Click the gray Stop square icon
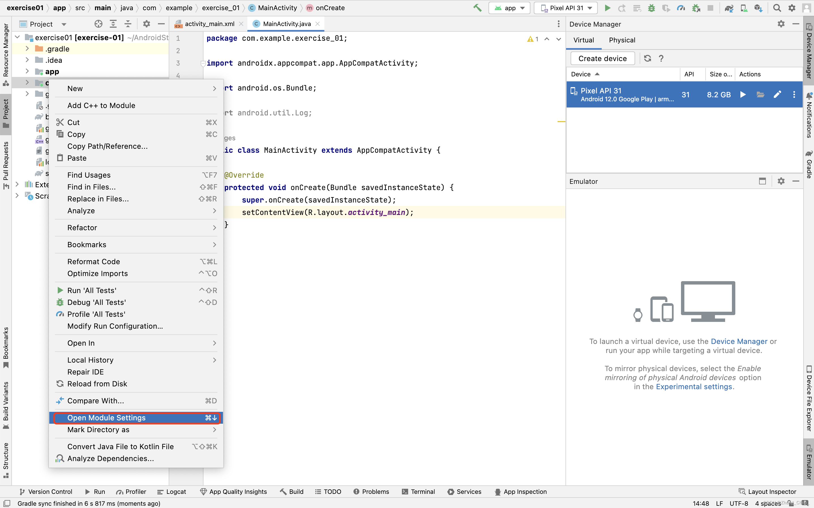Viewport: 814px width, 508px height. (710, 8)
